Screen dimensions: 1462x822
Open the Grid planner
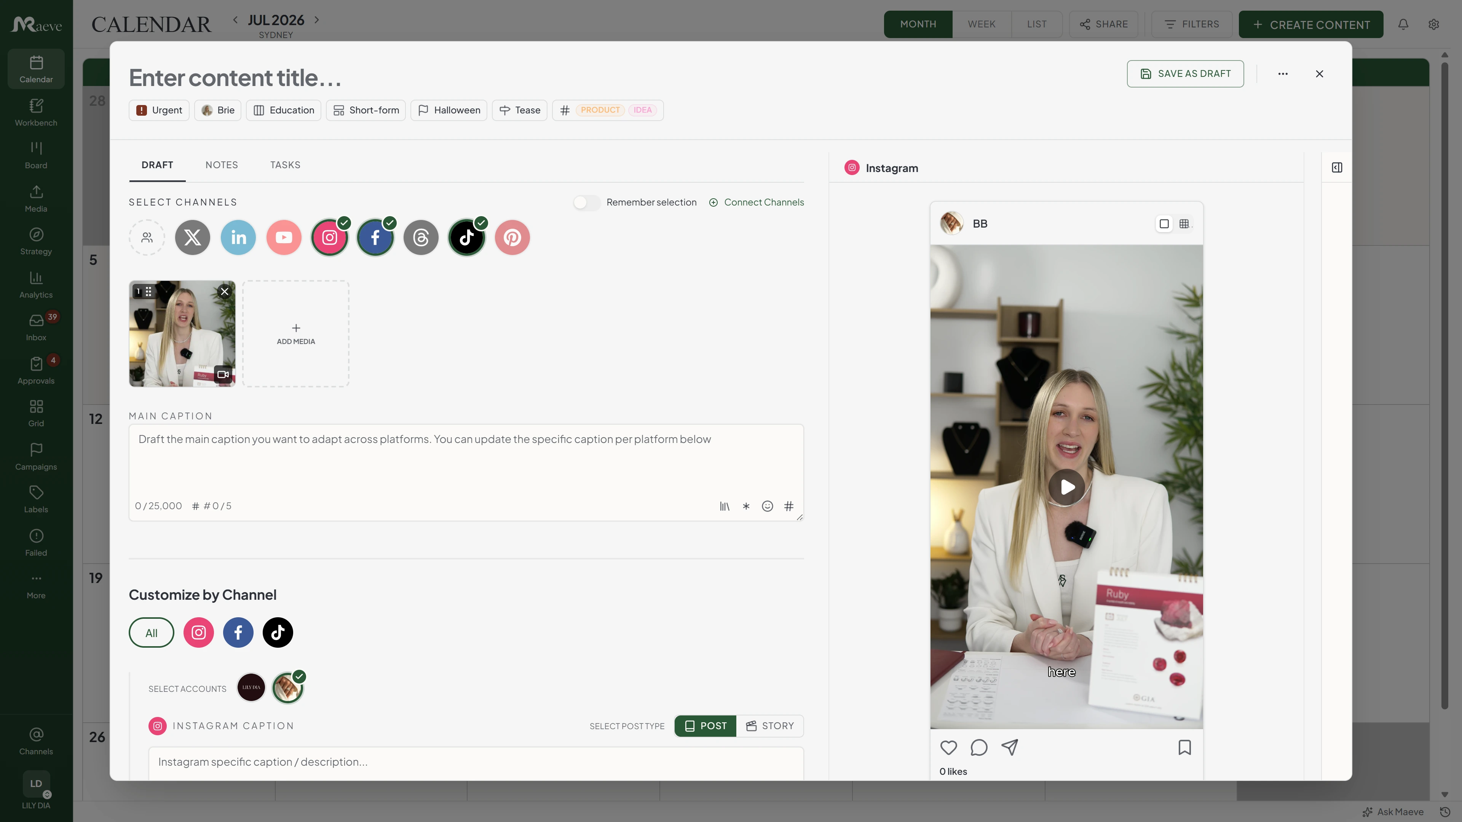tap(36, 414)
